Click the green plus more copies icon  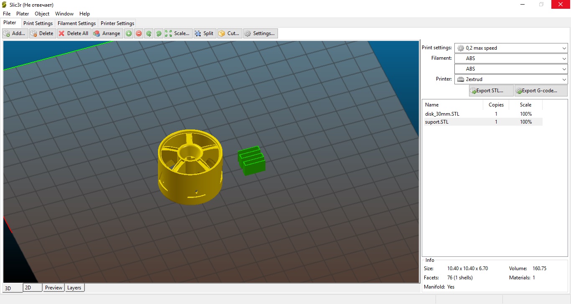[129, 33]
